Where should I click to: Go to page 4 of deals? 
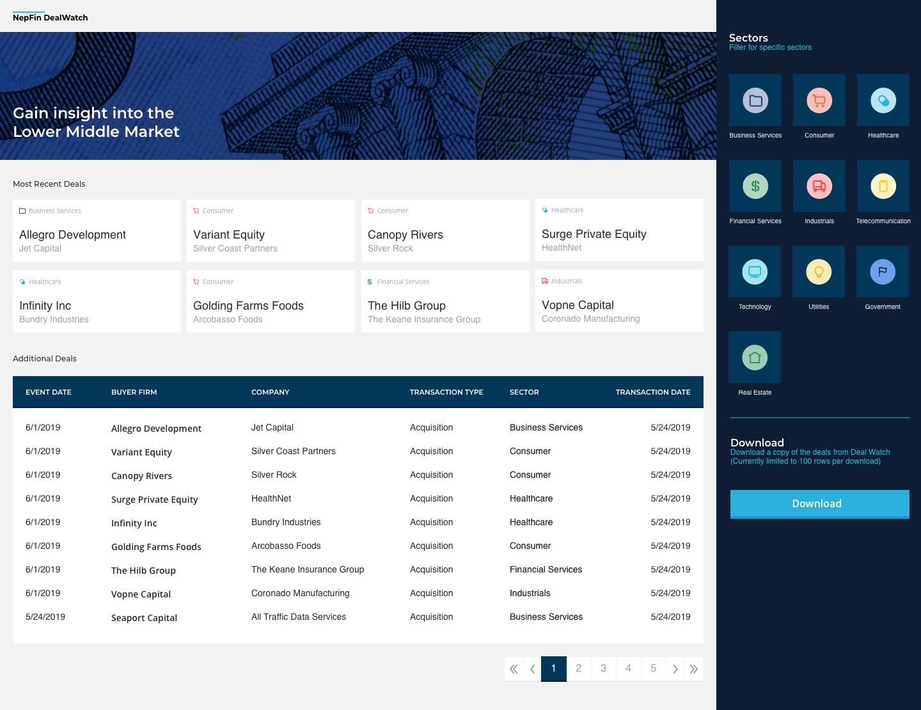[x=629, y=668]
